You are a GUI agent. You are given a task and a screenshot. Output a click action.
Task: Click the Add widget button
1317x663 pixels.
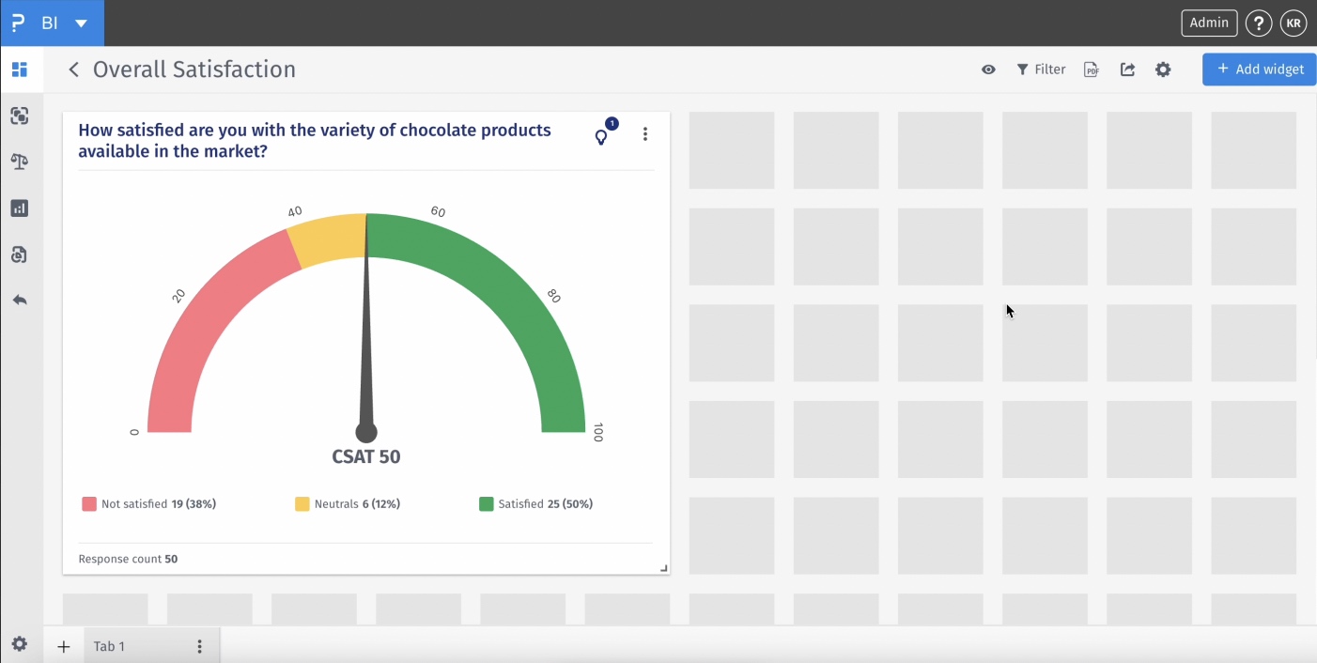[1259, 69]
